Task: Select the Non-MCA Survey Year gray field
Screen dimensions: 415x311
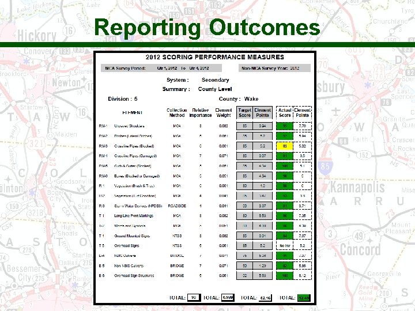Action: click(274, 68)
